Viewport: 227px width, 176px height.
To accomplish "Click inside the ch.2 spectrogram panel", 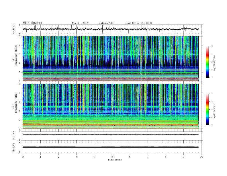I will coord(110,106).
